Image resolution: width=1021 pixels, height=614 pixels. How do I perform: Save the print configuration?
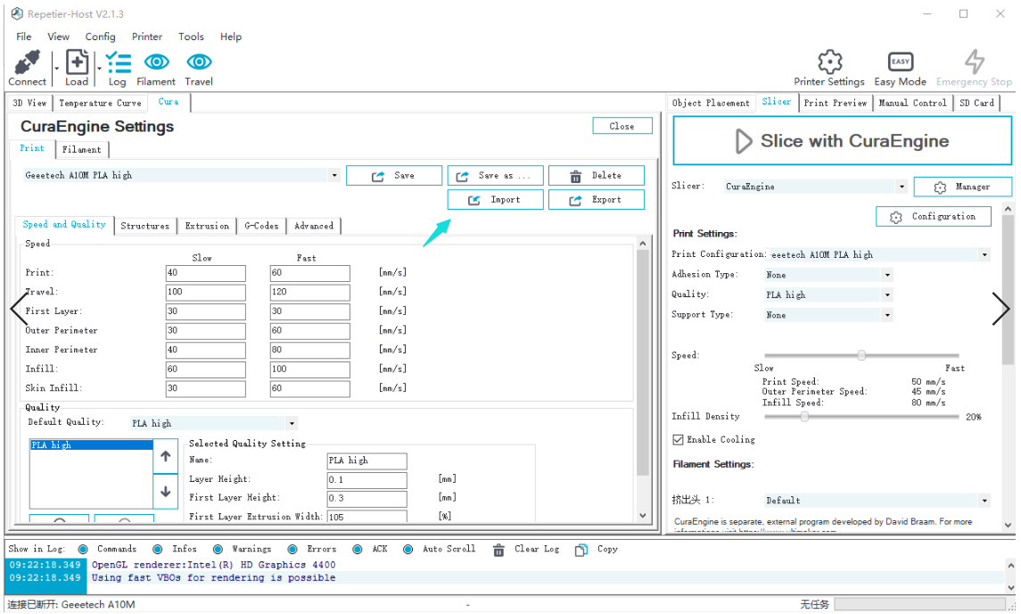coord(393,176)
